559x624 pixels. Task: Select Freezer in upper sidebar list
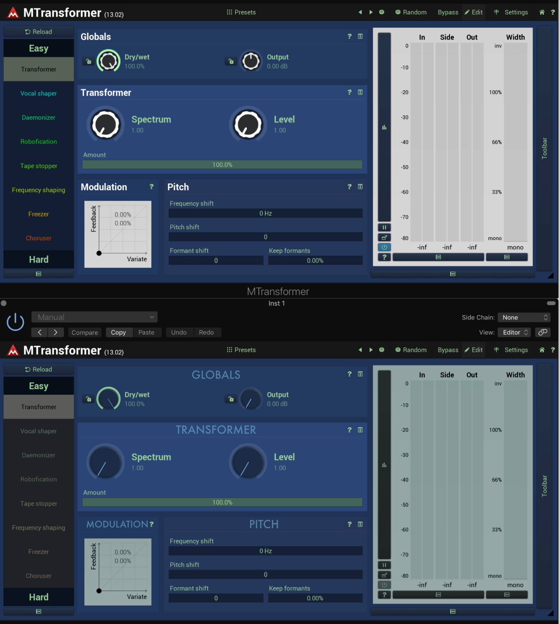39,214
